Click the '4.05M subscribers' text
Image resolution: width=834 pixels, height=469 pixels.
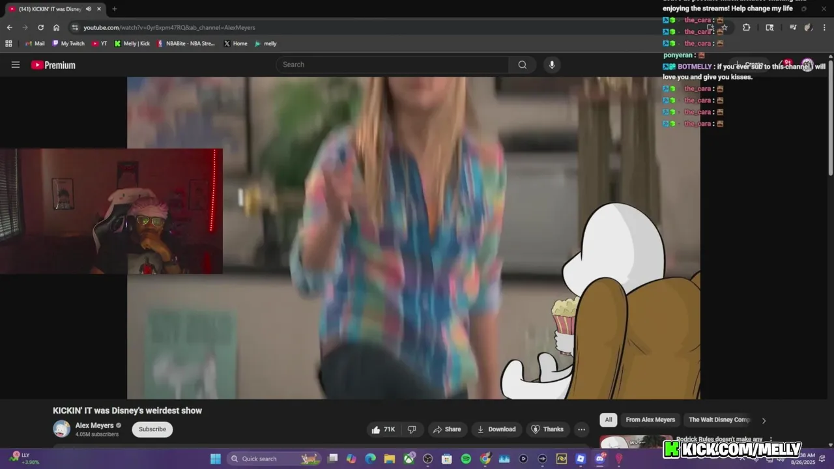click(x=96, y=434)
